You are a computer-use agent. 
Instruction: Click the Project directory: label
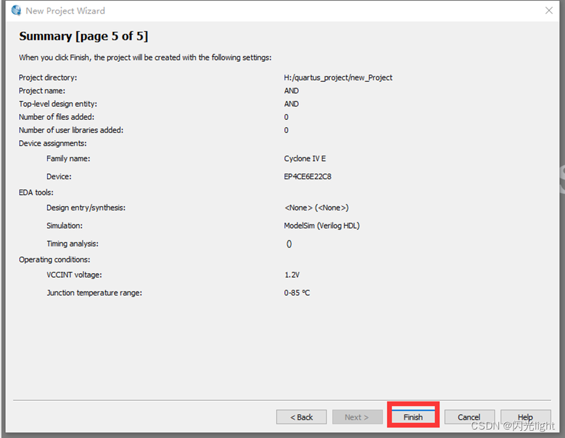[48, 78]
